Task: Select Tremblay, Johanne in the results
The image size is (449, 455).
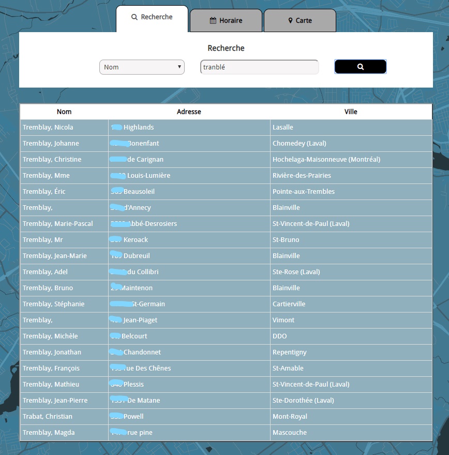Action: click(x=51, y=144)
